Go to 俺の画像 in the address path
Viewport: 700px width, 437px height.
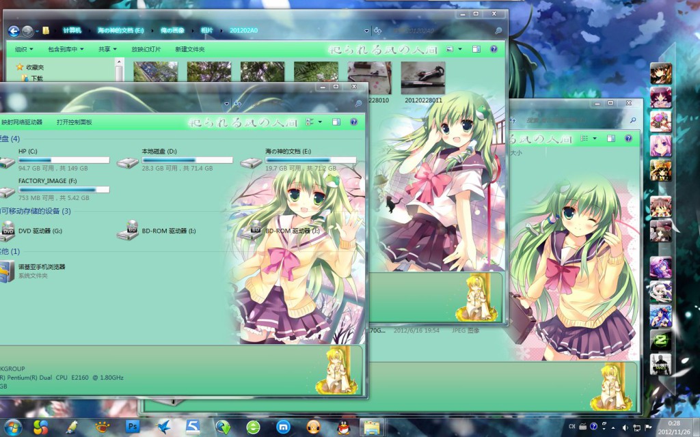pos(172,30)
